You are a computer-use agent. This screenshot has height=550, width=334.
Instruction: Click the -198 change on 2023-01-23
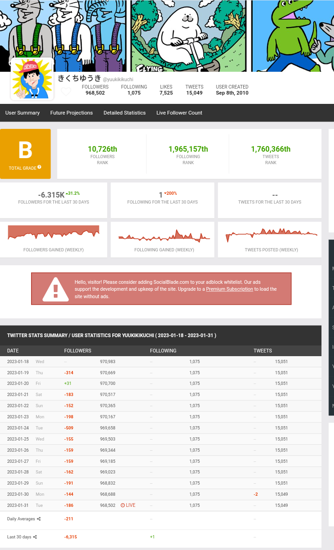[69, 417]
